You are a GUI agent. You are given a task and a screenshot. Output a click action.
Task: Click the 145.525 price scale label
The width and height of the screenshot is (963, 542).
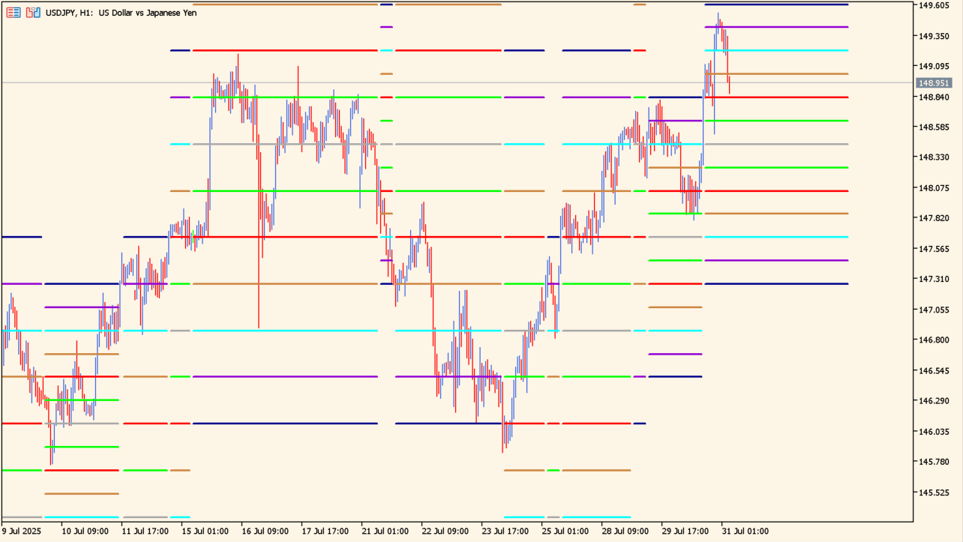pyautogui.click(x=934, y=493)
